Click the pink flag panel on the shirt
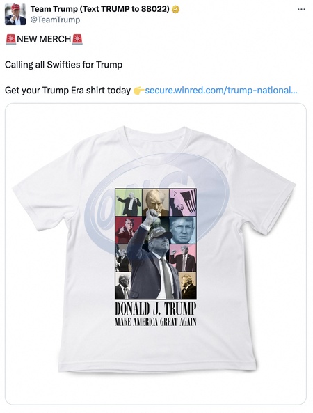The width and height of the screenshot is (313, 413). [183, 202]
